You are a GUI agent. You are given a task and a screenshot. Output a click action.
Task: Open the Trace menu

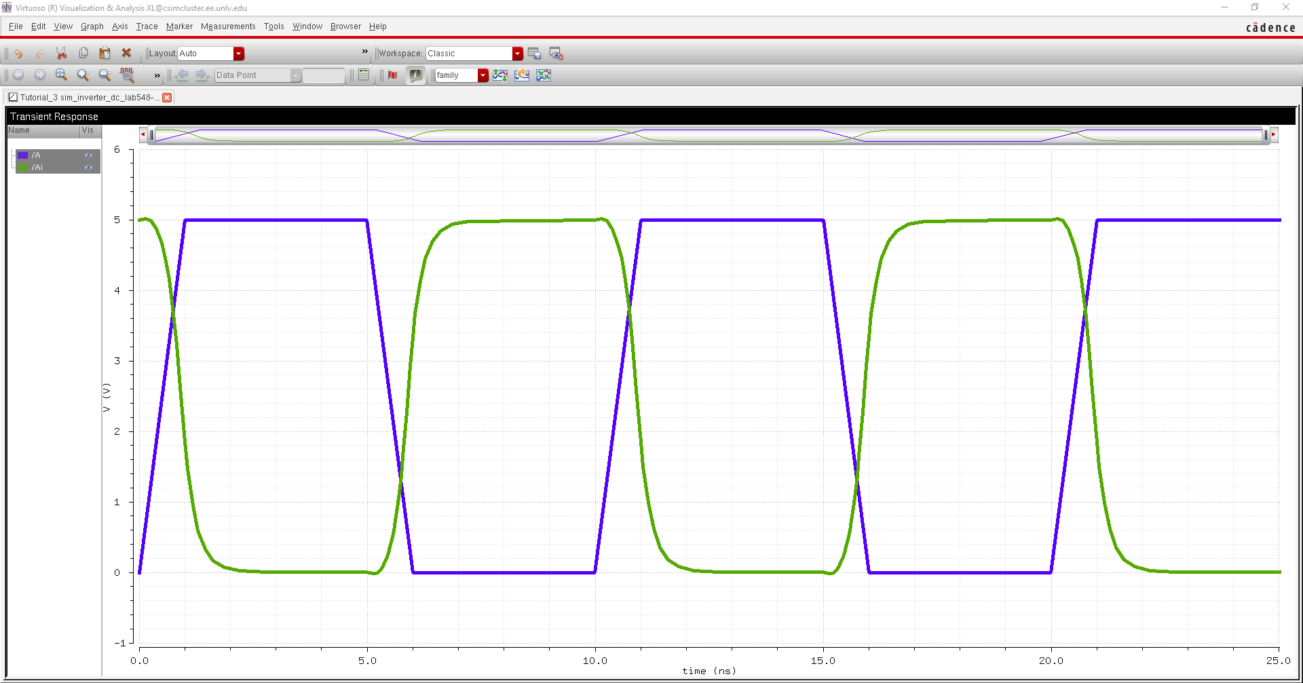point(147,26)
